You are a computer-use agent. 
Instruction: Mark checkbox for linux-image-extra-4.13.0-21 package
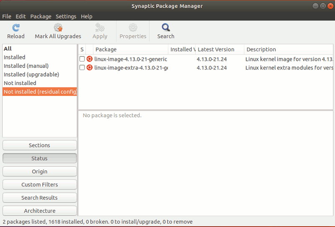pyautogui.click(x=82, y=67)
